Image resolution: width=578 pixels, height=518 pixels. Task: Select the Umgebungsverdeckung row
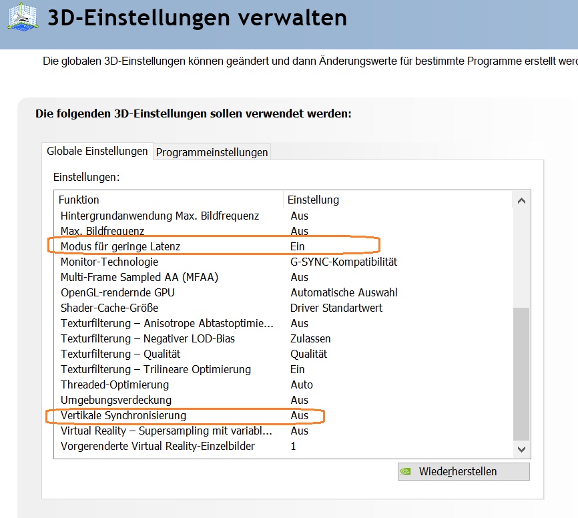tap(283, 400)
